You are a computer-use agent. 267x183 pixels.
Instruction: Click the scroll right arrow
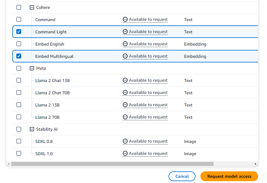[255, 164]
